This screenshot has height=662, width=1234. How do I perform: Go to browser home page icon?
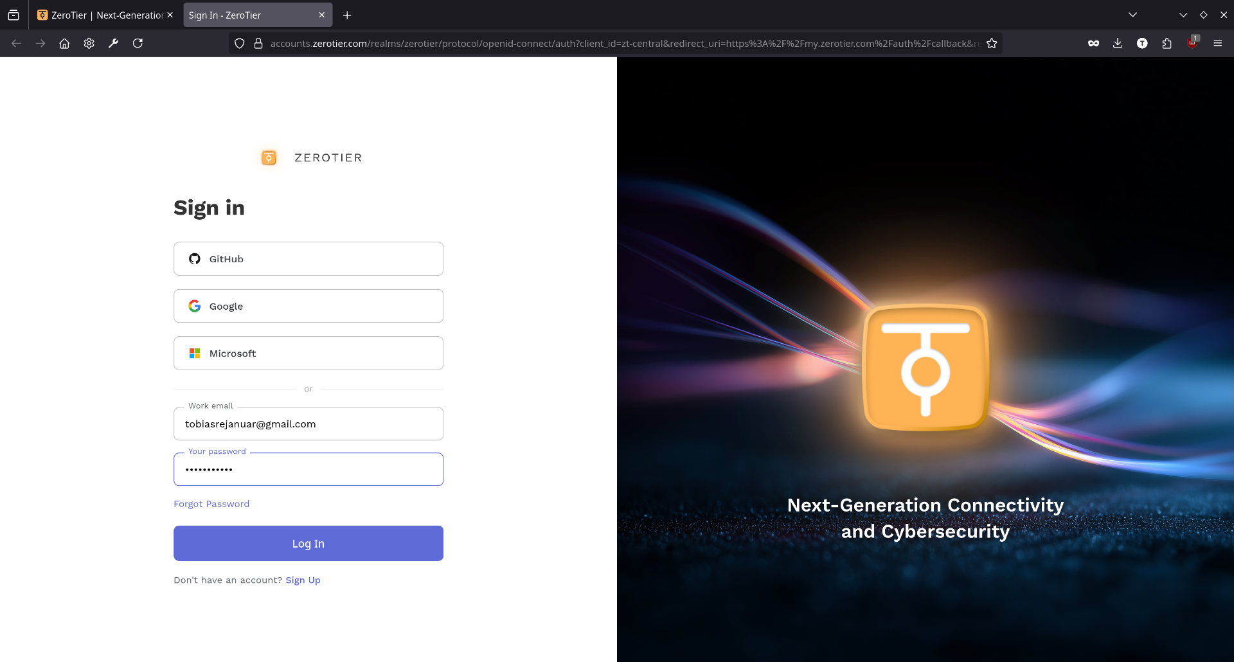(x=64, y=43)
